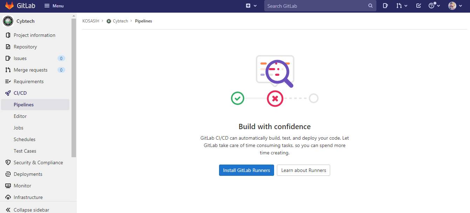Open Repository section

click(x=25, y=47)
